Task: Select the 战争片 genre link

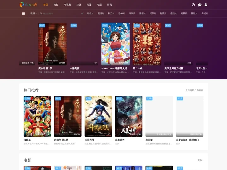Action: click(x=132, y=14)
